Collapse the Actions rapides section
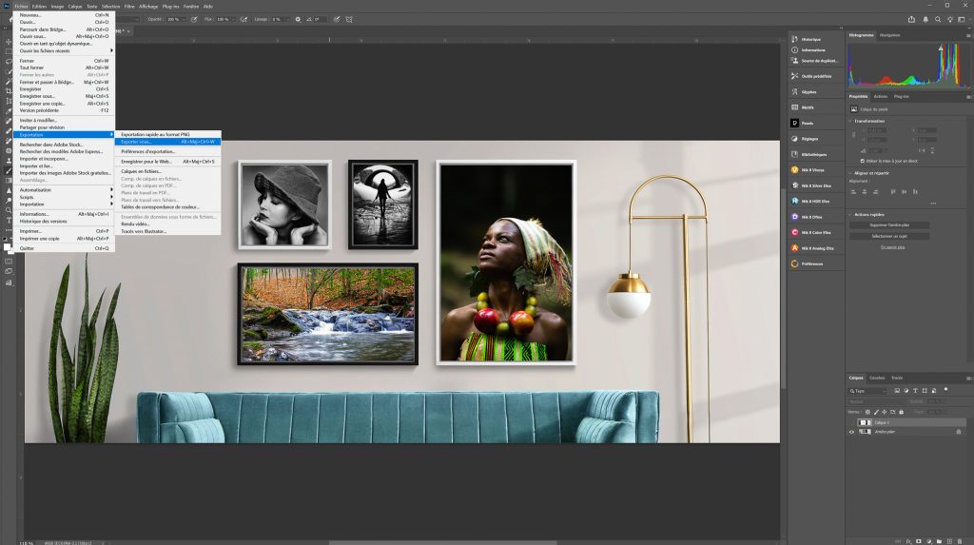The height and width of the screenshot is (545, 974). pyautogui.click(x=850, y=214)
